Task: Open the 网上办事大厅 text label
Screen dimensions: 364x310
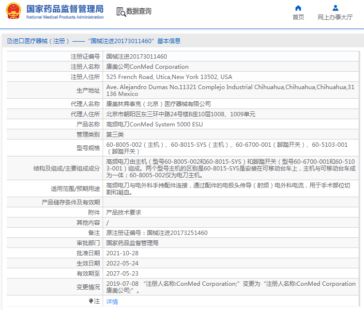Action: [335, 17]
